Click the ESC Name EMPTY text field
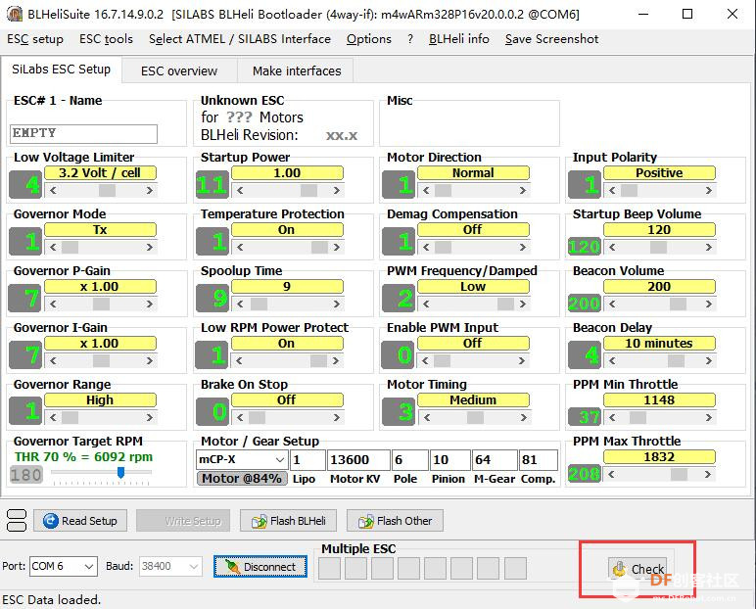 83,133
